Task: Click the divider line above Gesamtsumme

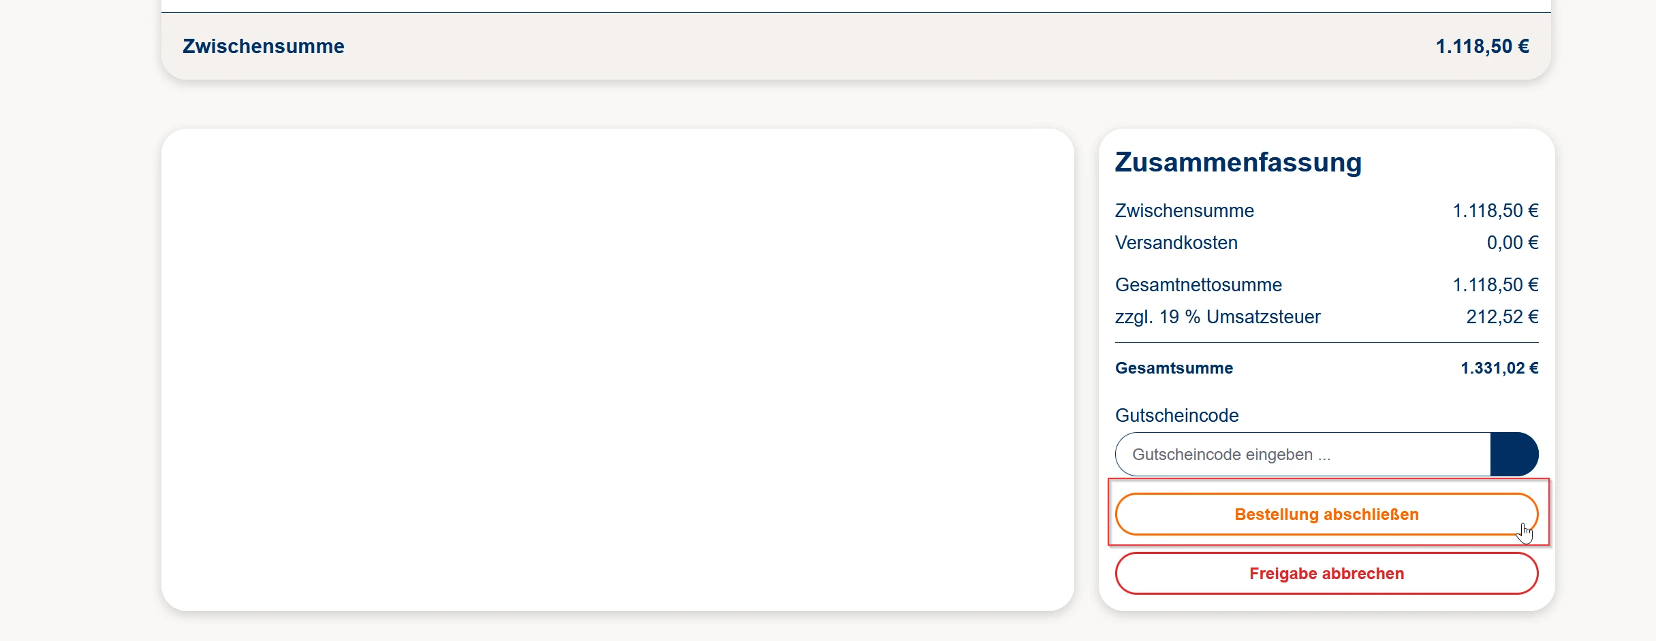Action: click(1326, 343)
